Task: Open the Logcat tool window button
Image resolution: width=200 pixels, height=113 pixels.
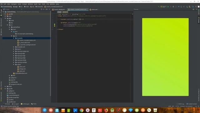Action: click(15, 104)
